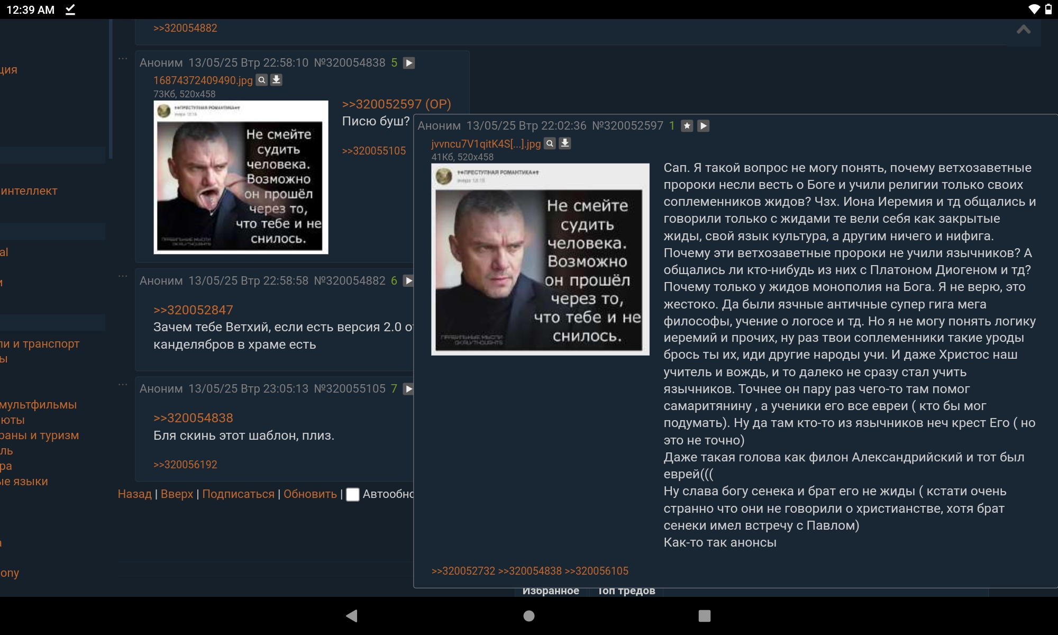Click the arrow icon on post №320055105

point(409,389)
